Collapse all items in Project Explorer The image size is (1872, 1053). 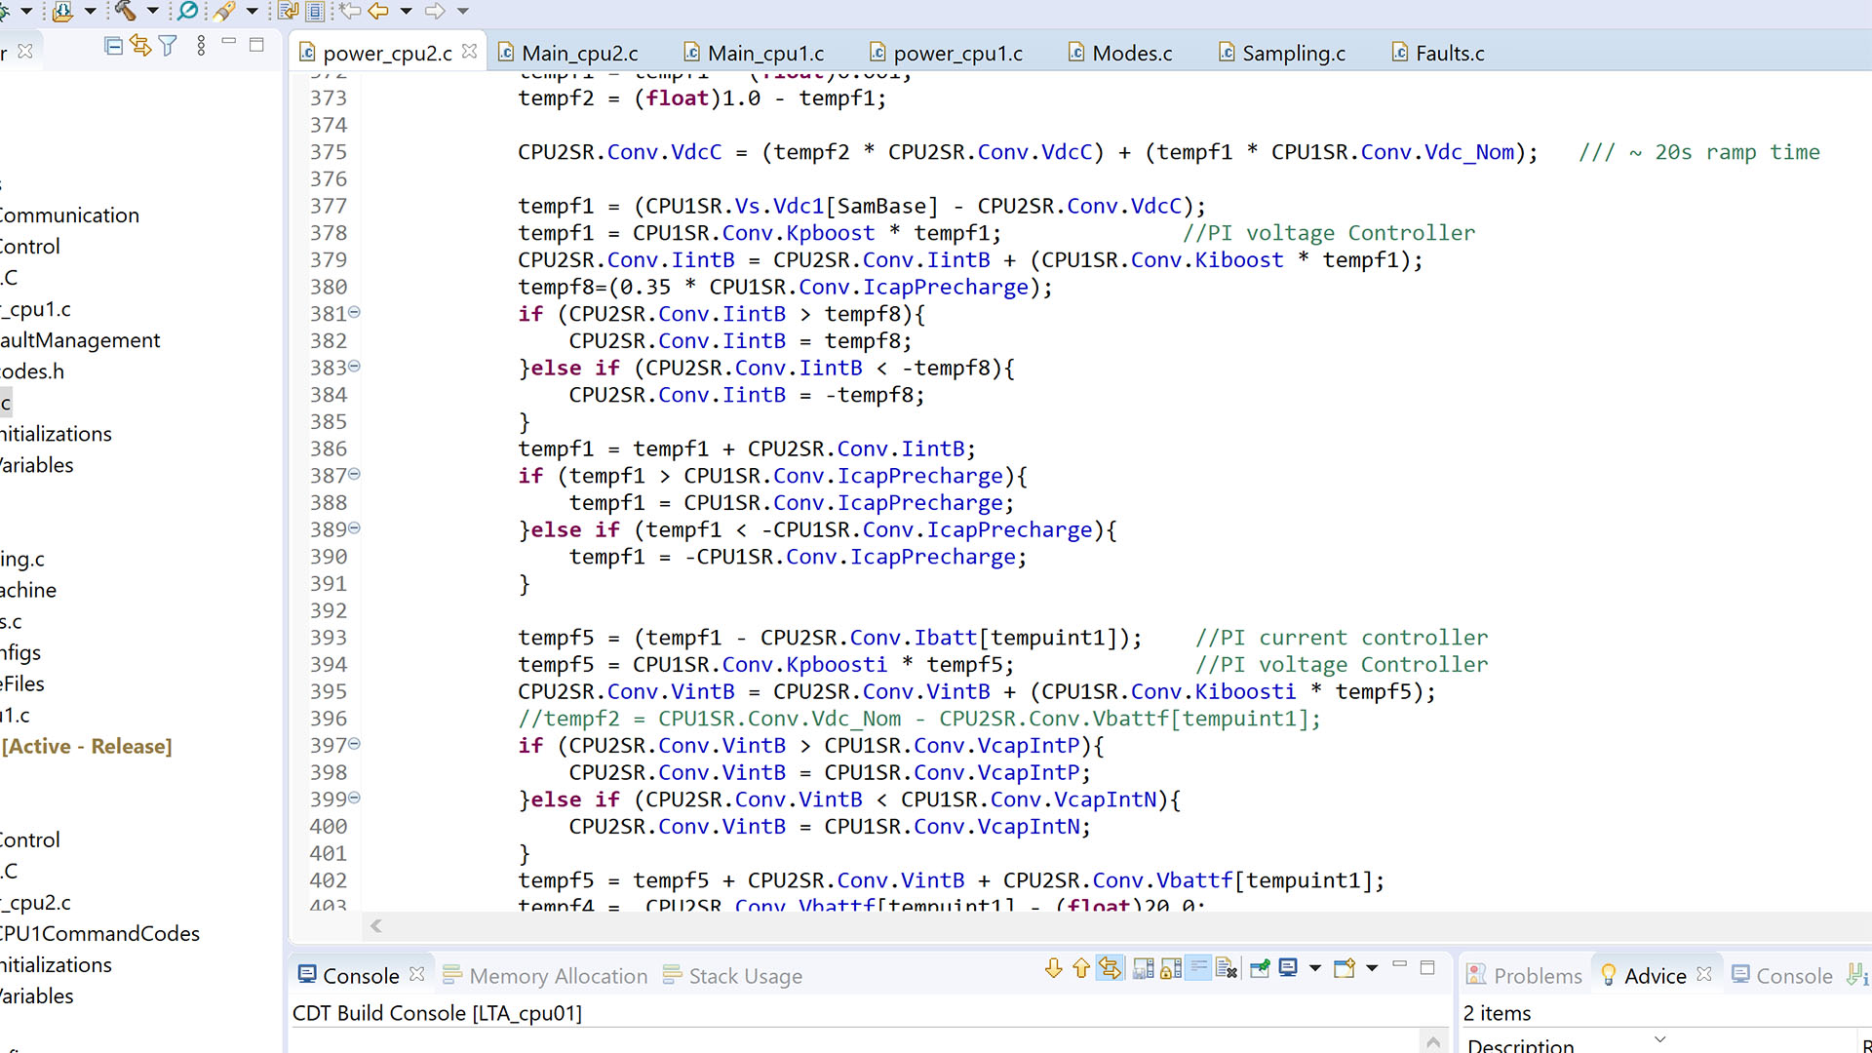tap(112, 46)
